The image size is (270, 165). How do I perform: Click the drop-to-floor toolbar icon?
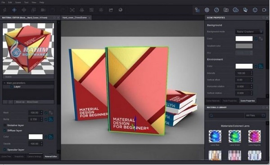point(101,10)
